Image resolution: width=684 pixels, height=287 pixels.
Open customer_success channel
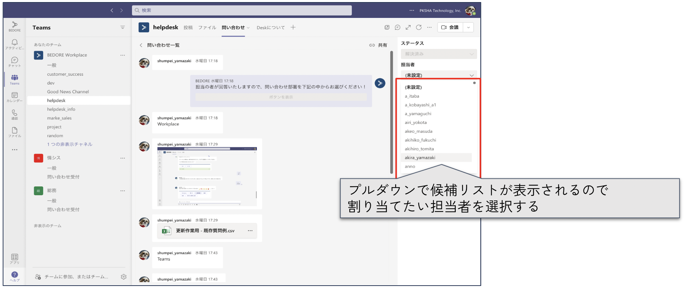coord(65,74)
